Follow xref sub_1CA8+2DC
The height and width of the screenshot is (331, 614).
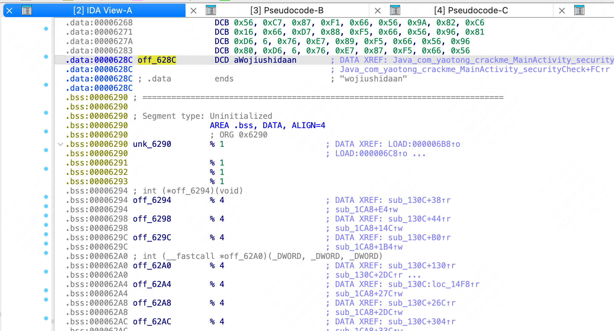click(x=369, y=312)
